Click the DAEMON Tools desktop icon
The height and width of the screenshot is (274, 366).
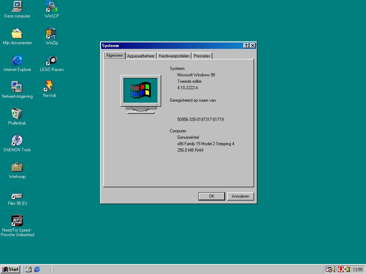tap(17, 141)
